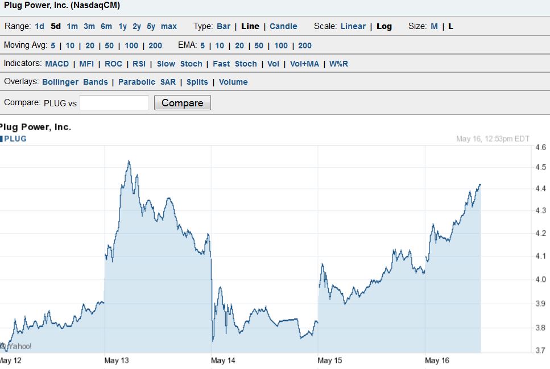The height and width of the screenshot is (369, 550).
Task: Switch the chart type to Candle
Action: click(x=283, y=26)
